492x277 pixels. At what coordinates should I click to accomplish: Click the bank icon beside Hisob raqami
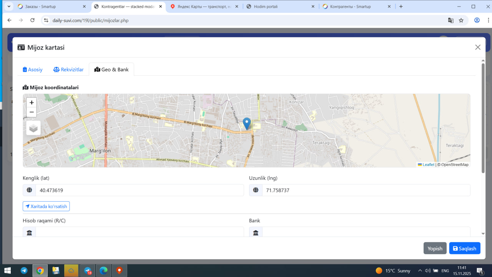coord(29,232)
